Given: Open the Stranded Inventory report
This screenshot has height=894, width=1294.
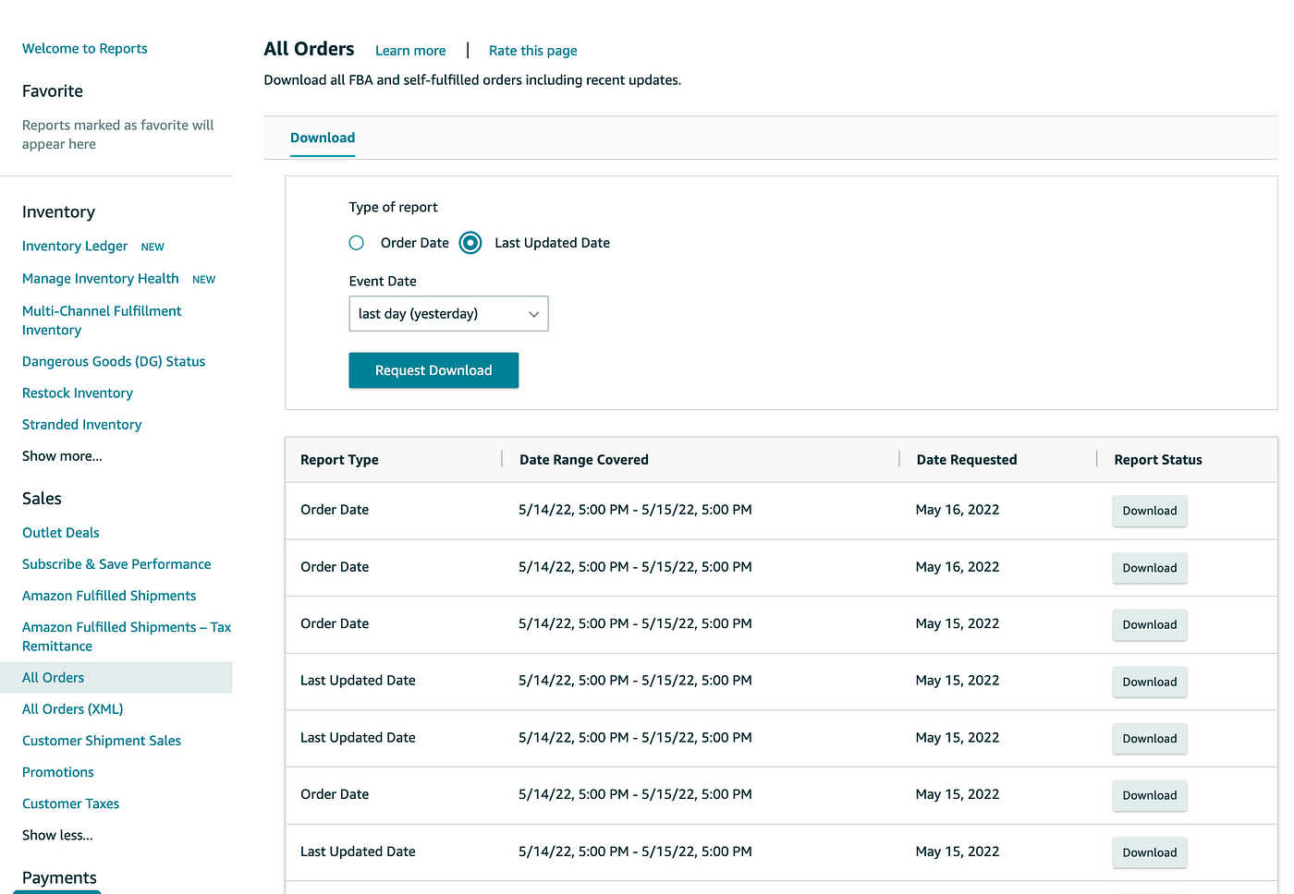Looking at the screenshot, I should [x=82, y=425].
